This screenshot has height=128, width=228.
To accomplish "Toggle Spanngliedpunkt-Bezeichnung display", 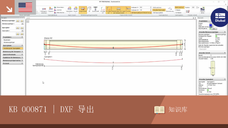I will point(141,13).
